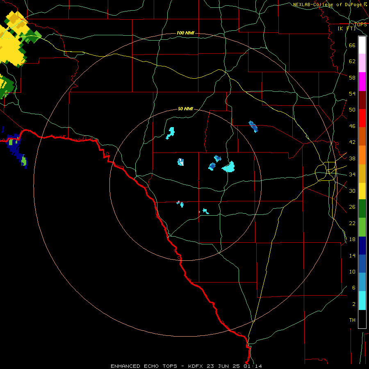Click the navy 22 kft legend swatch
This screenshot has width=369, height=369.
click(362, 246)
